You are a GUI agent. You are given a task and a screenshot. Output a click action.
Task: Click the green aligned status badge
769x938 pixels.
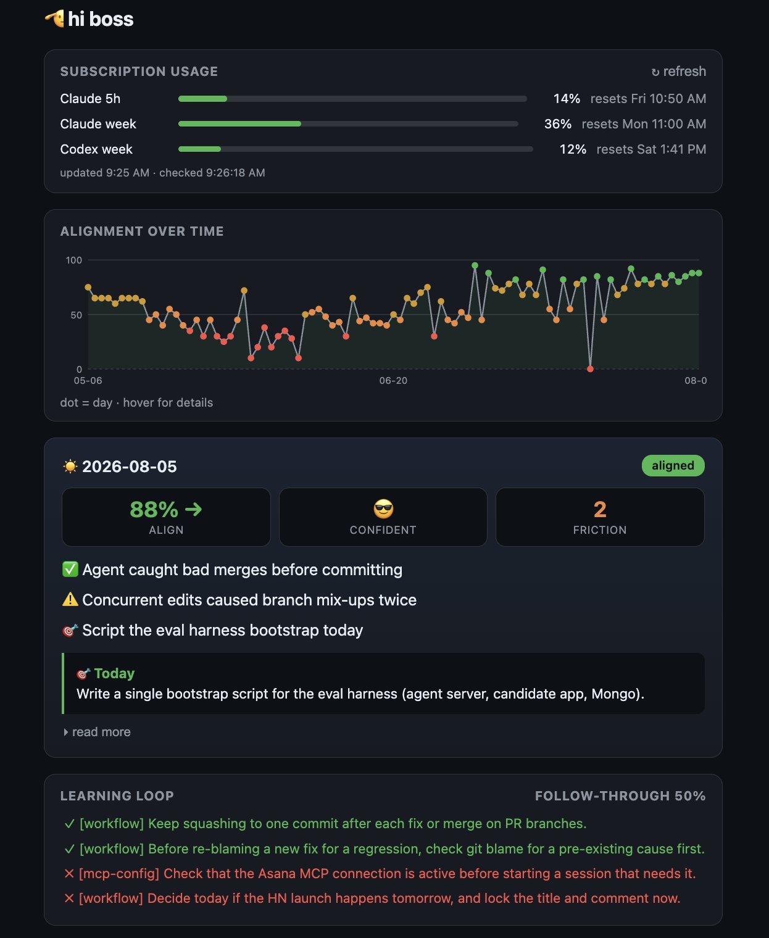point(673,465)
